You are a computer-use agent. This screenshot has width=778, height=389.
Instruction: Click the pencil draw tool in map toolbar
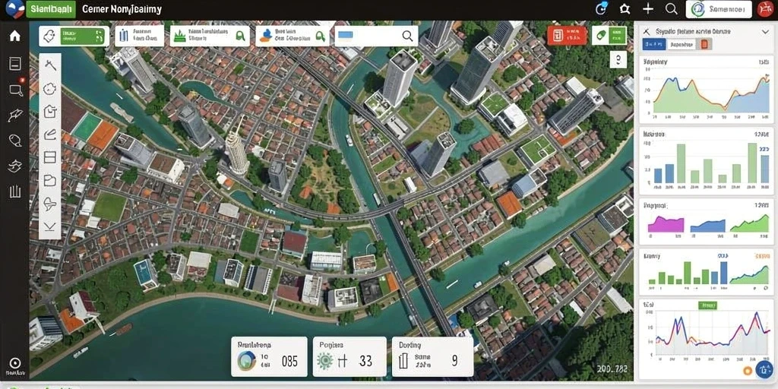[50, 134]
